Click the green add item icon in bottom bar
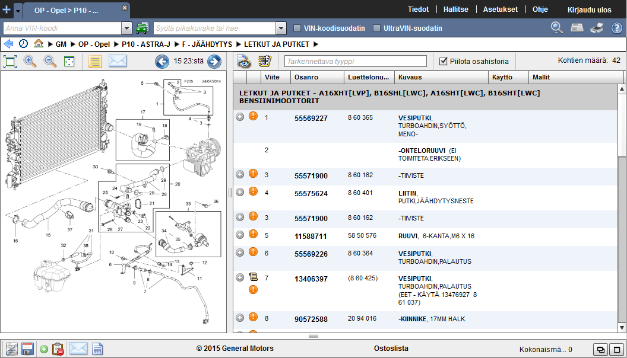 tap(44, 349)
